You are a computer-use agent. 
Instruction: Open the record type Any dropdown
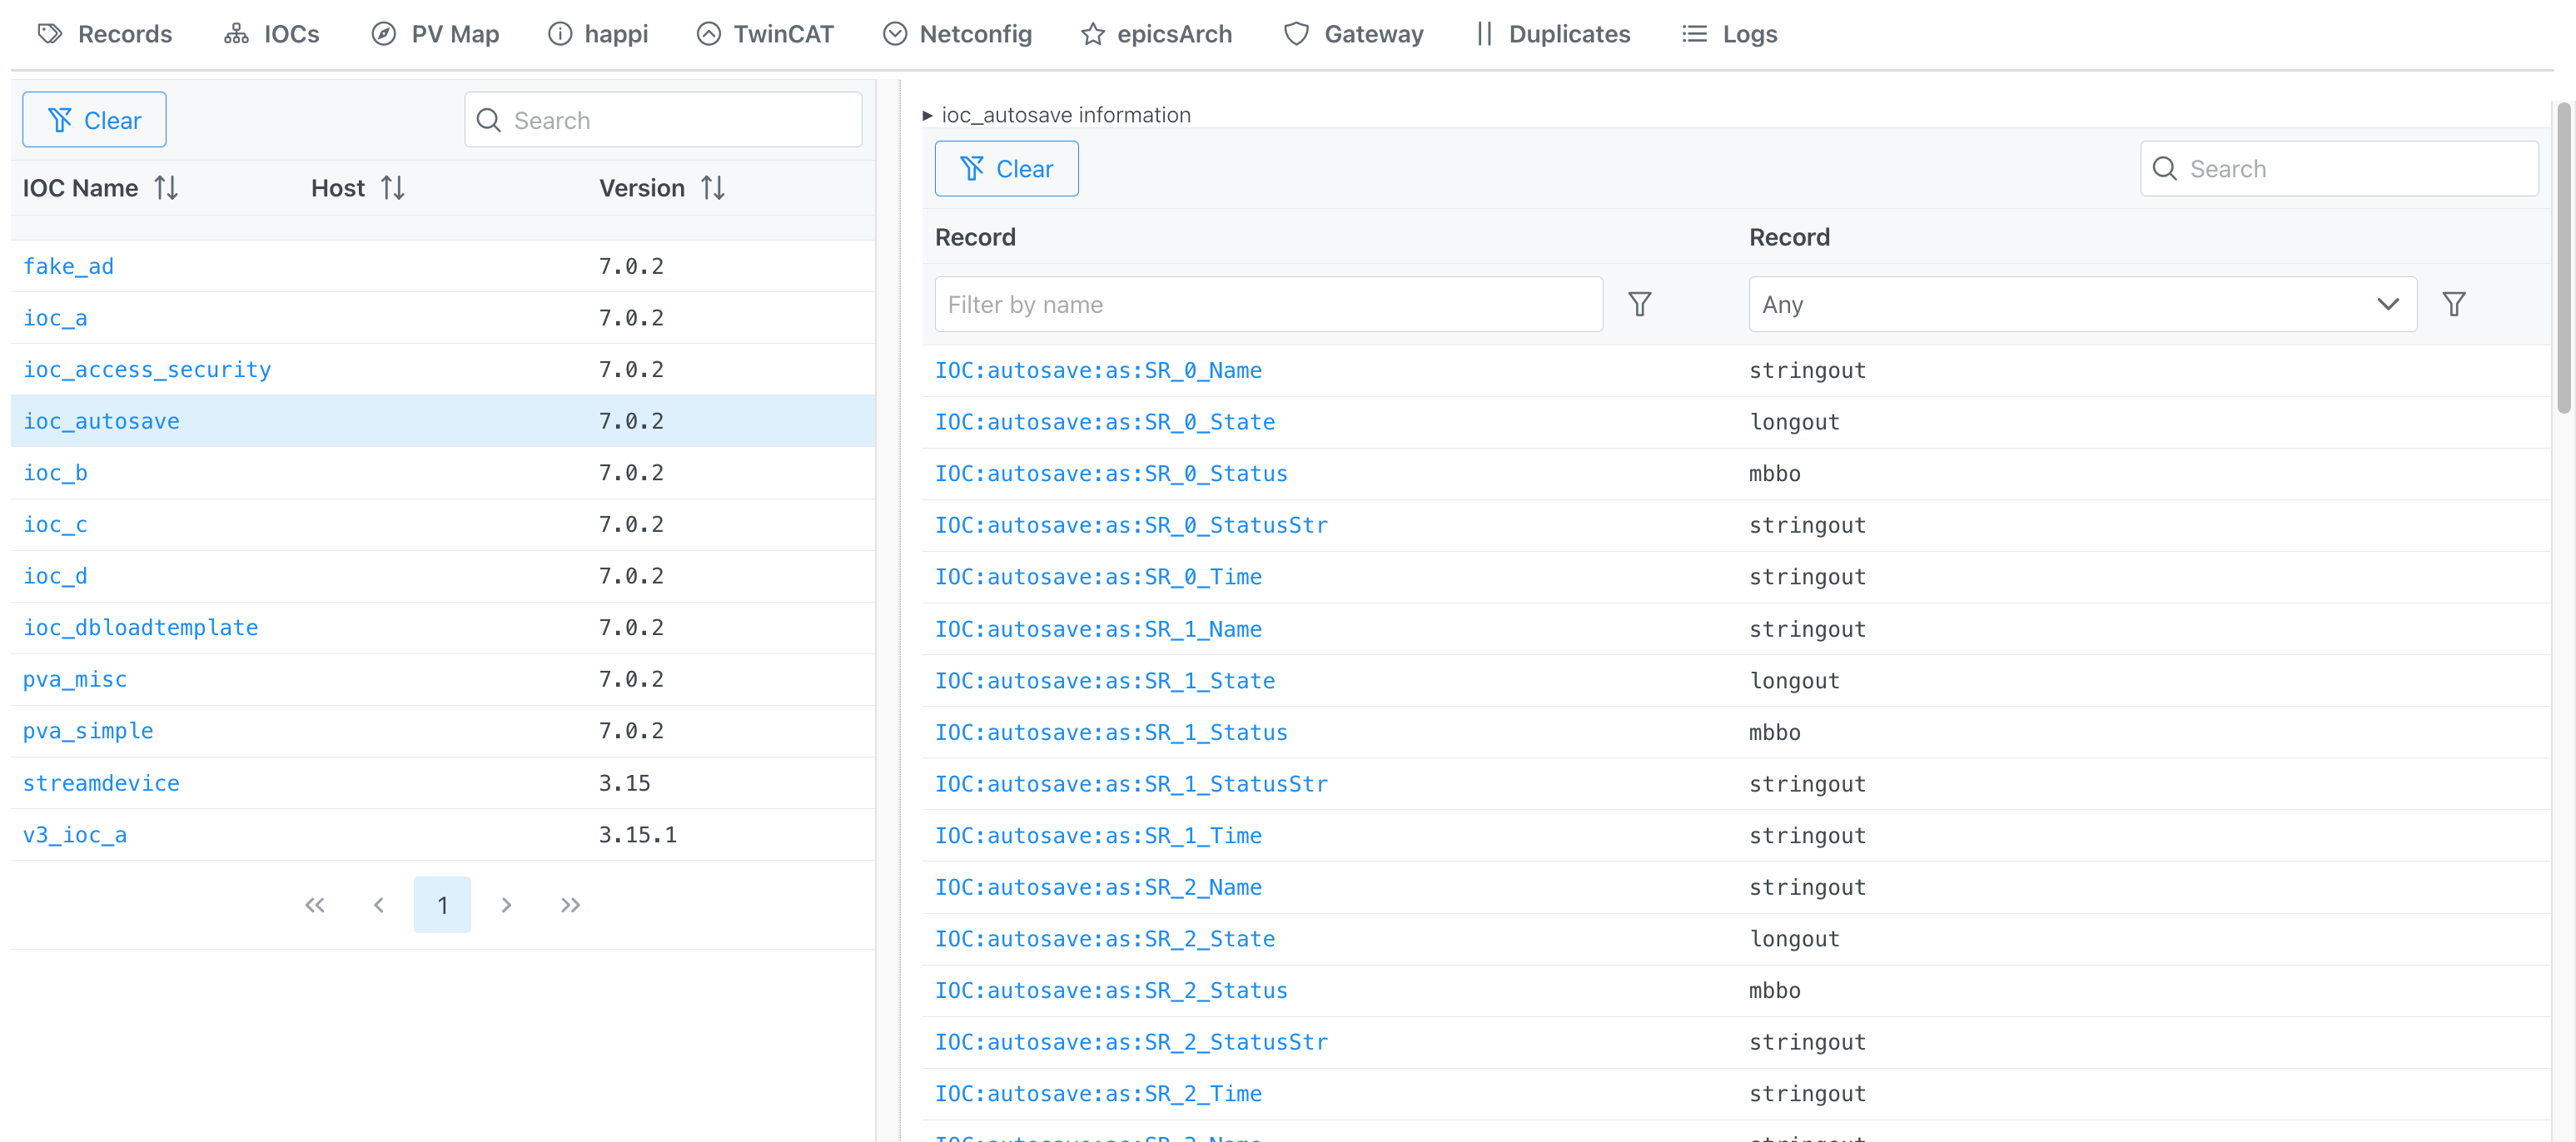[x=2082, y=304]
